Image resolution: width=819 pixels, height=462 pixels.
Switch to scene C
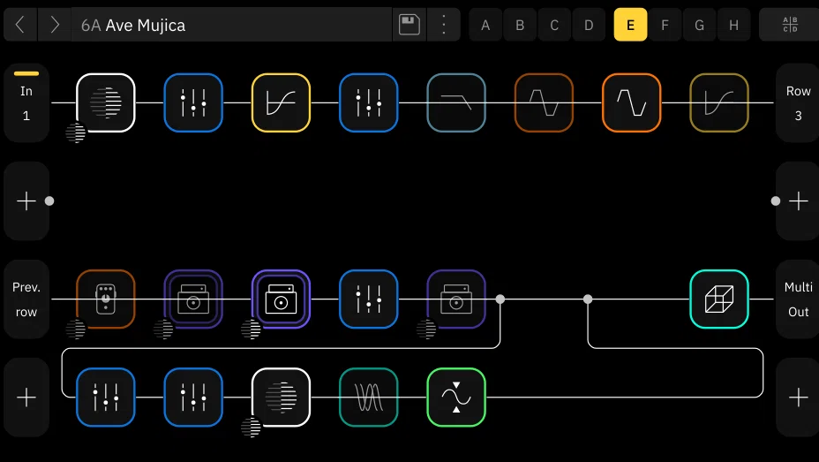tap(554, 25)
